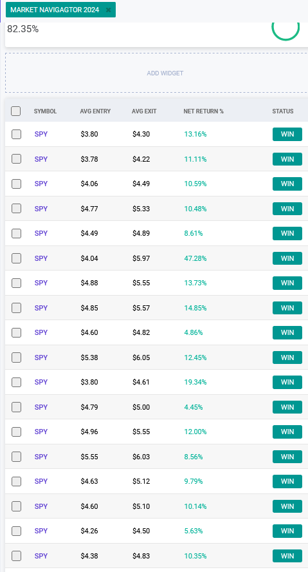308x572 pixels.
Task: Click the 5.63% net return value
Action: [x=194, y=531]
